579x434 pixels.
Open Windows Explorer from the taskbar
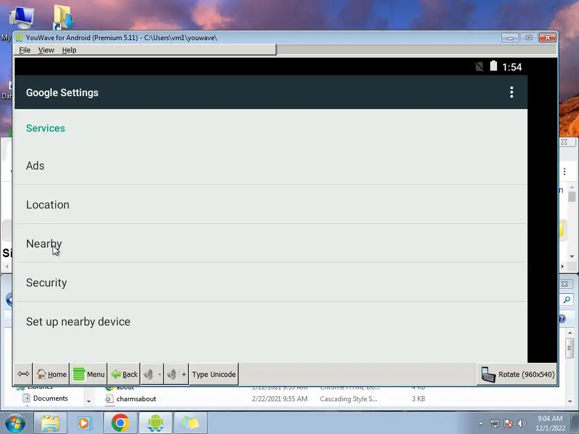click(50, 423)
